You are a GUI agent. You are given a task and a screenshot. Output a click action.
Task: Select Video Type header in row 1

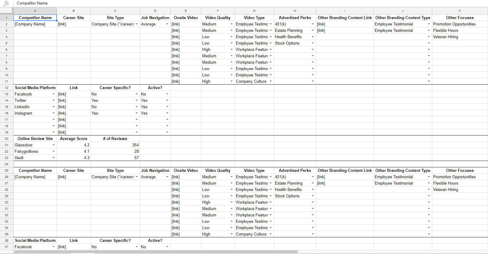(254, 18)
